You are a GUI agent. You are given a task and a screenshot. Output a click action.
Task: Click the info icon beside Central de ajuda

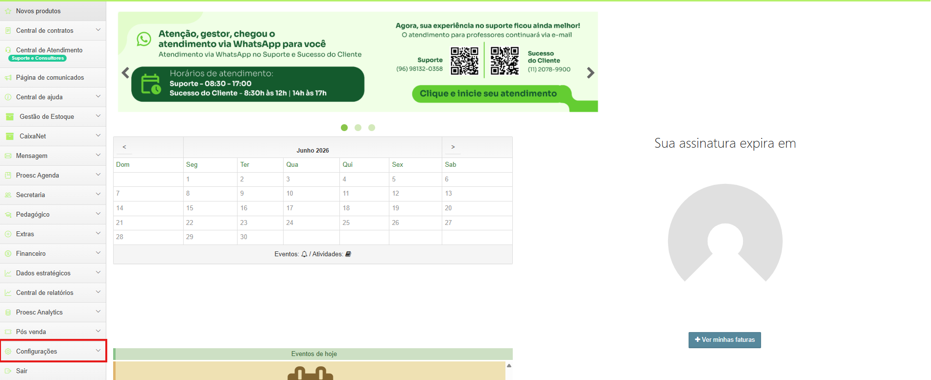point(8,97)
